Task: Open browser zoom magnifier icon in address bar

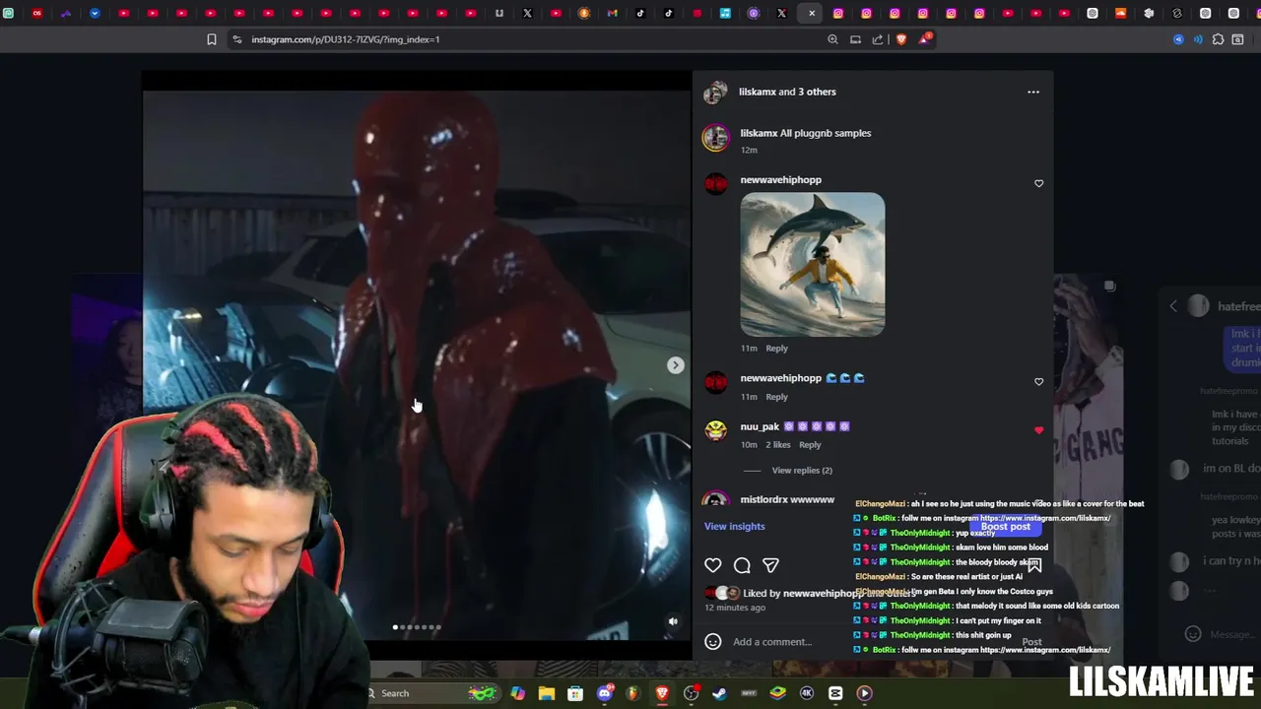Action: tap(832, 39)
